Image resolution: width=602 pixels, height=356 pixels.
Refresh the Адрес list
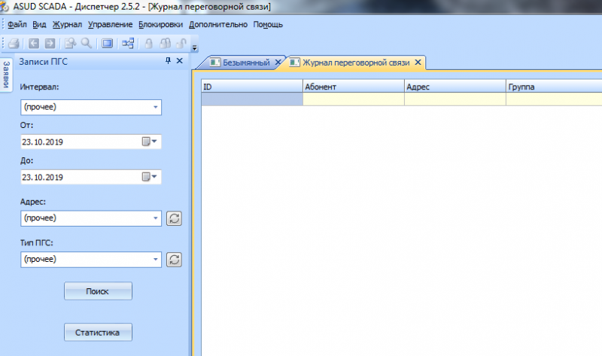pos(174,218)
